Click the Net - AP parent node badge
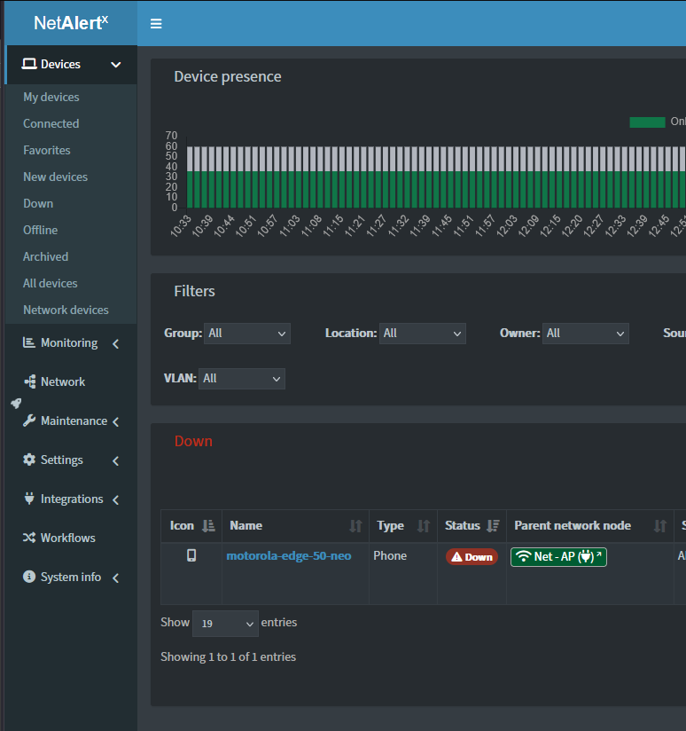The width and height of the screenshot is (686, 731). (558, 557)
